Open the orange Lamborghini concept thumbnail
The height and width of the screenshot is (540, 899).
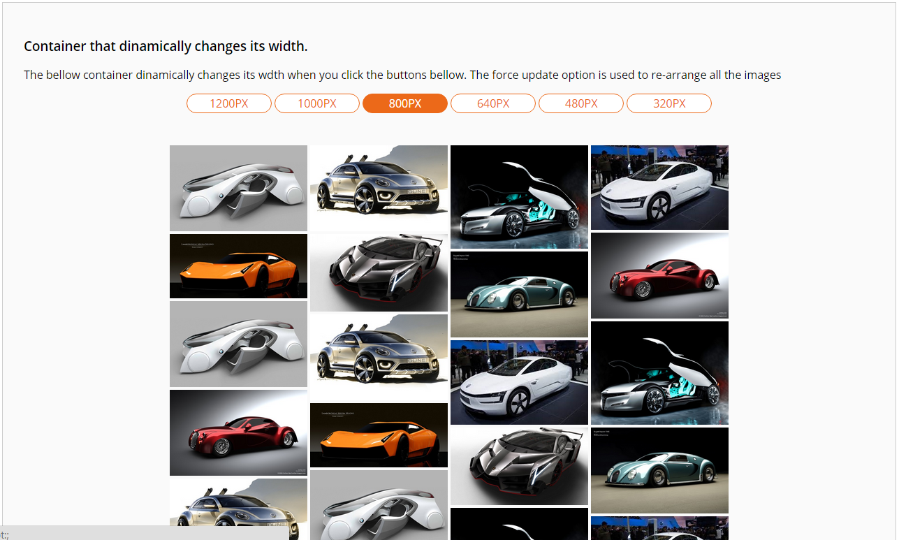[x=238, y=266]
